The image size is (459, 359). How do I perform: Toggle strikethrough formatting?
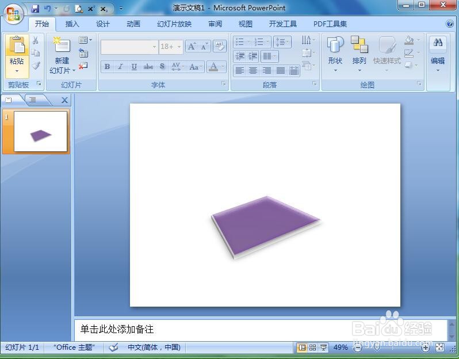(x=148, y=67)
